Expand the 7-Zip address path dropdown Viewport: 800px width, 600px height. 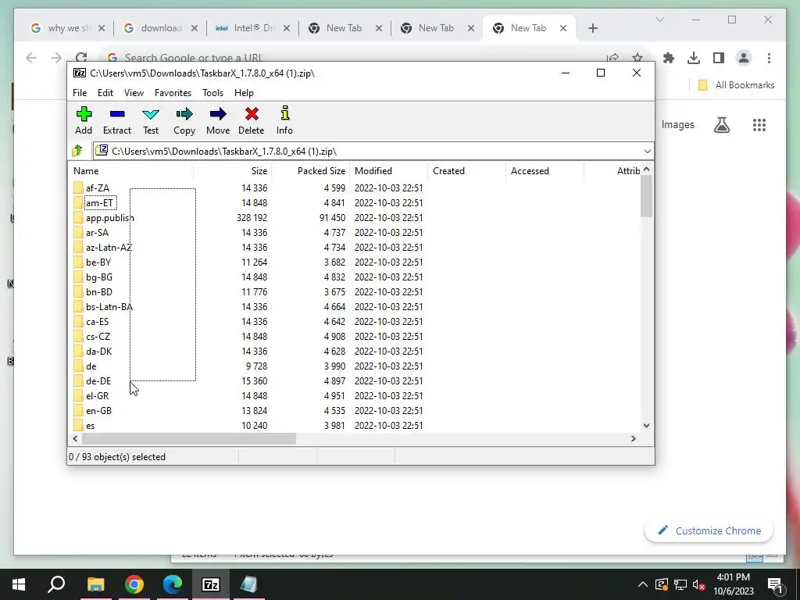point(647,152)
